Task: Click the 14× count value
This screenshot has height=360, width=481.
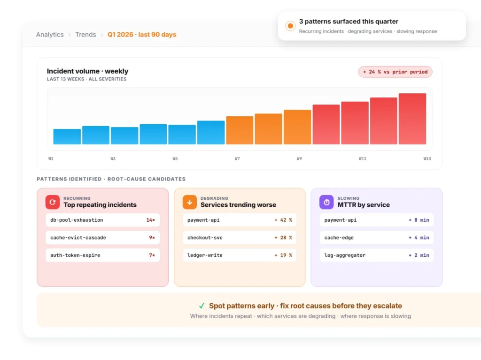Action: (x=150, y=220)
